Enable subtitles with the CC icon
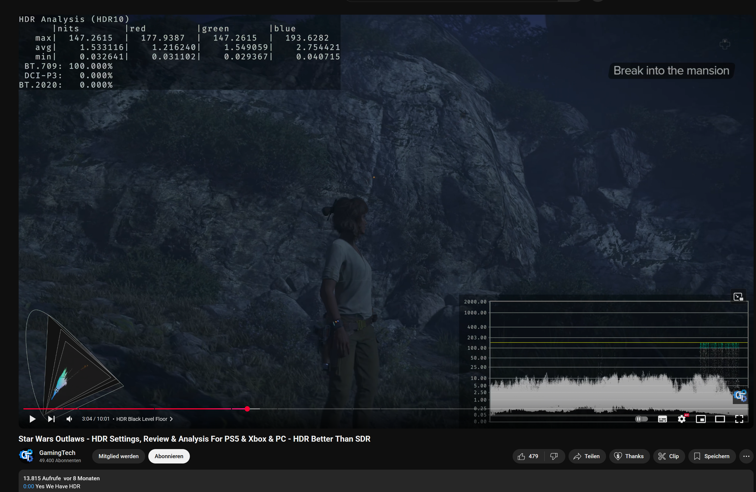The width and height of the screenshot is (756, 492). tap(662, 419)
